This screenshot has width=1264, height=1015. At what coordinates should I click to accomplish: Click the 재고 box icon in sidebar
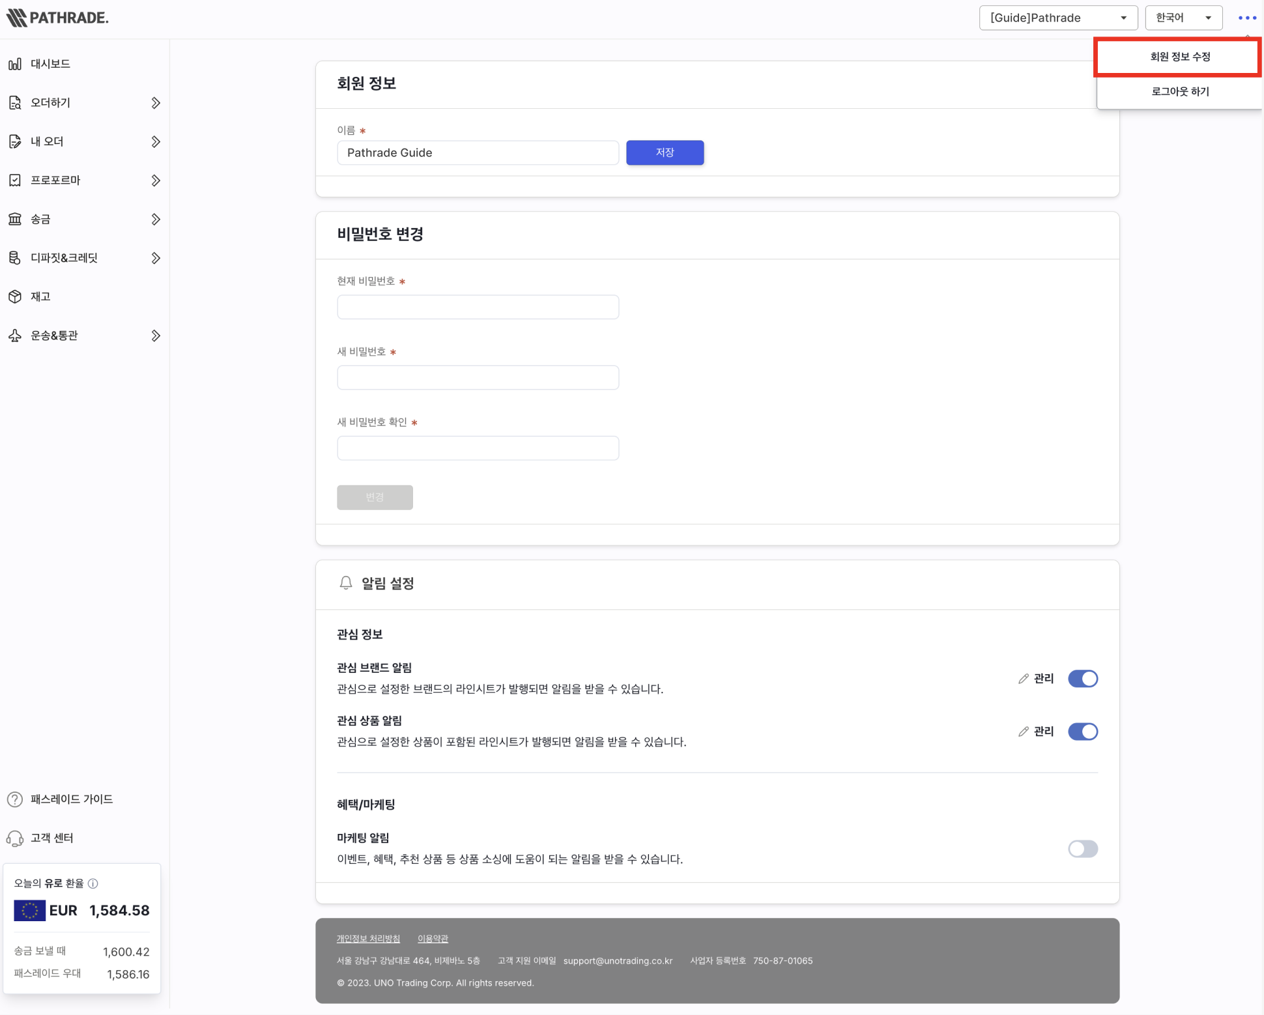pos(15,296)
